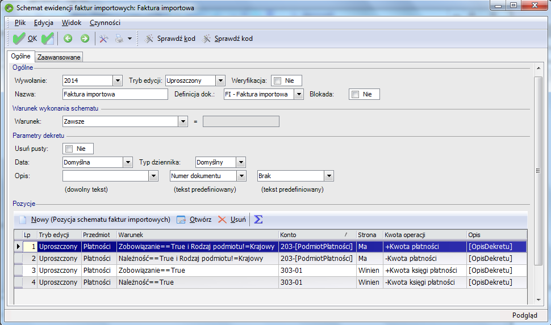This screenshot has width=551, height=325.
Task: Create Nowy (Pozycja schematu faktur importowych)
Action: (x=95, y=220)
